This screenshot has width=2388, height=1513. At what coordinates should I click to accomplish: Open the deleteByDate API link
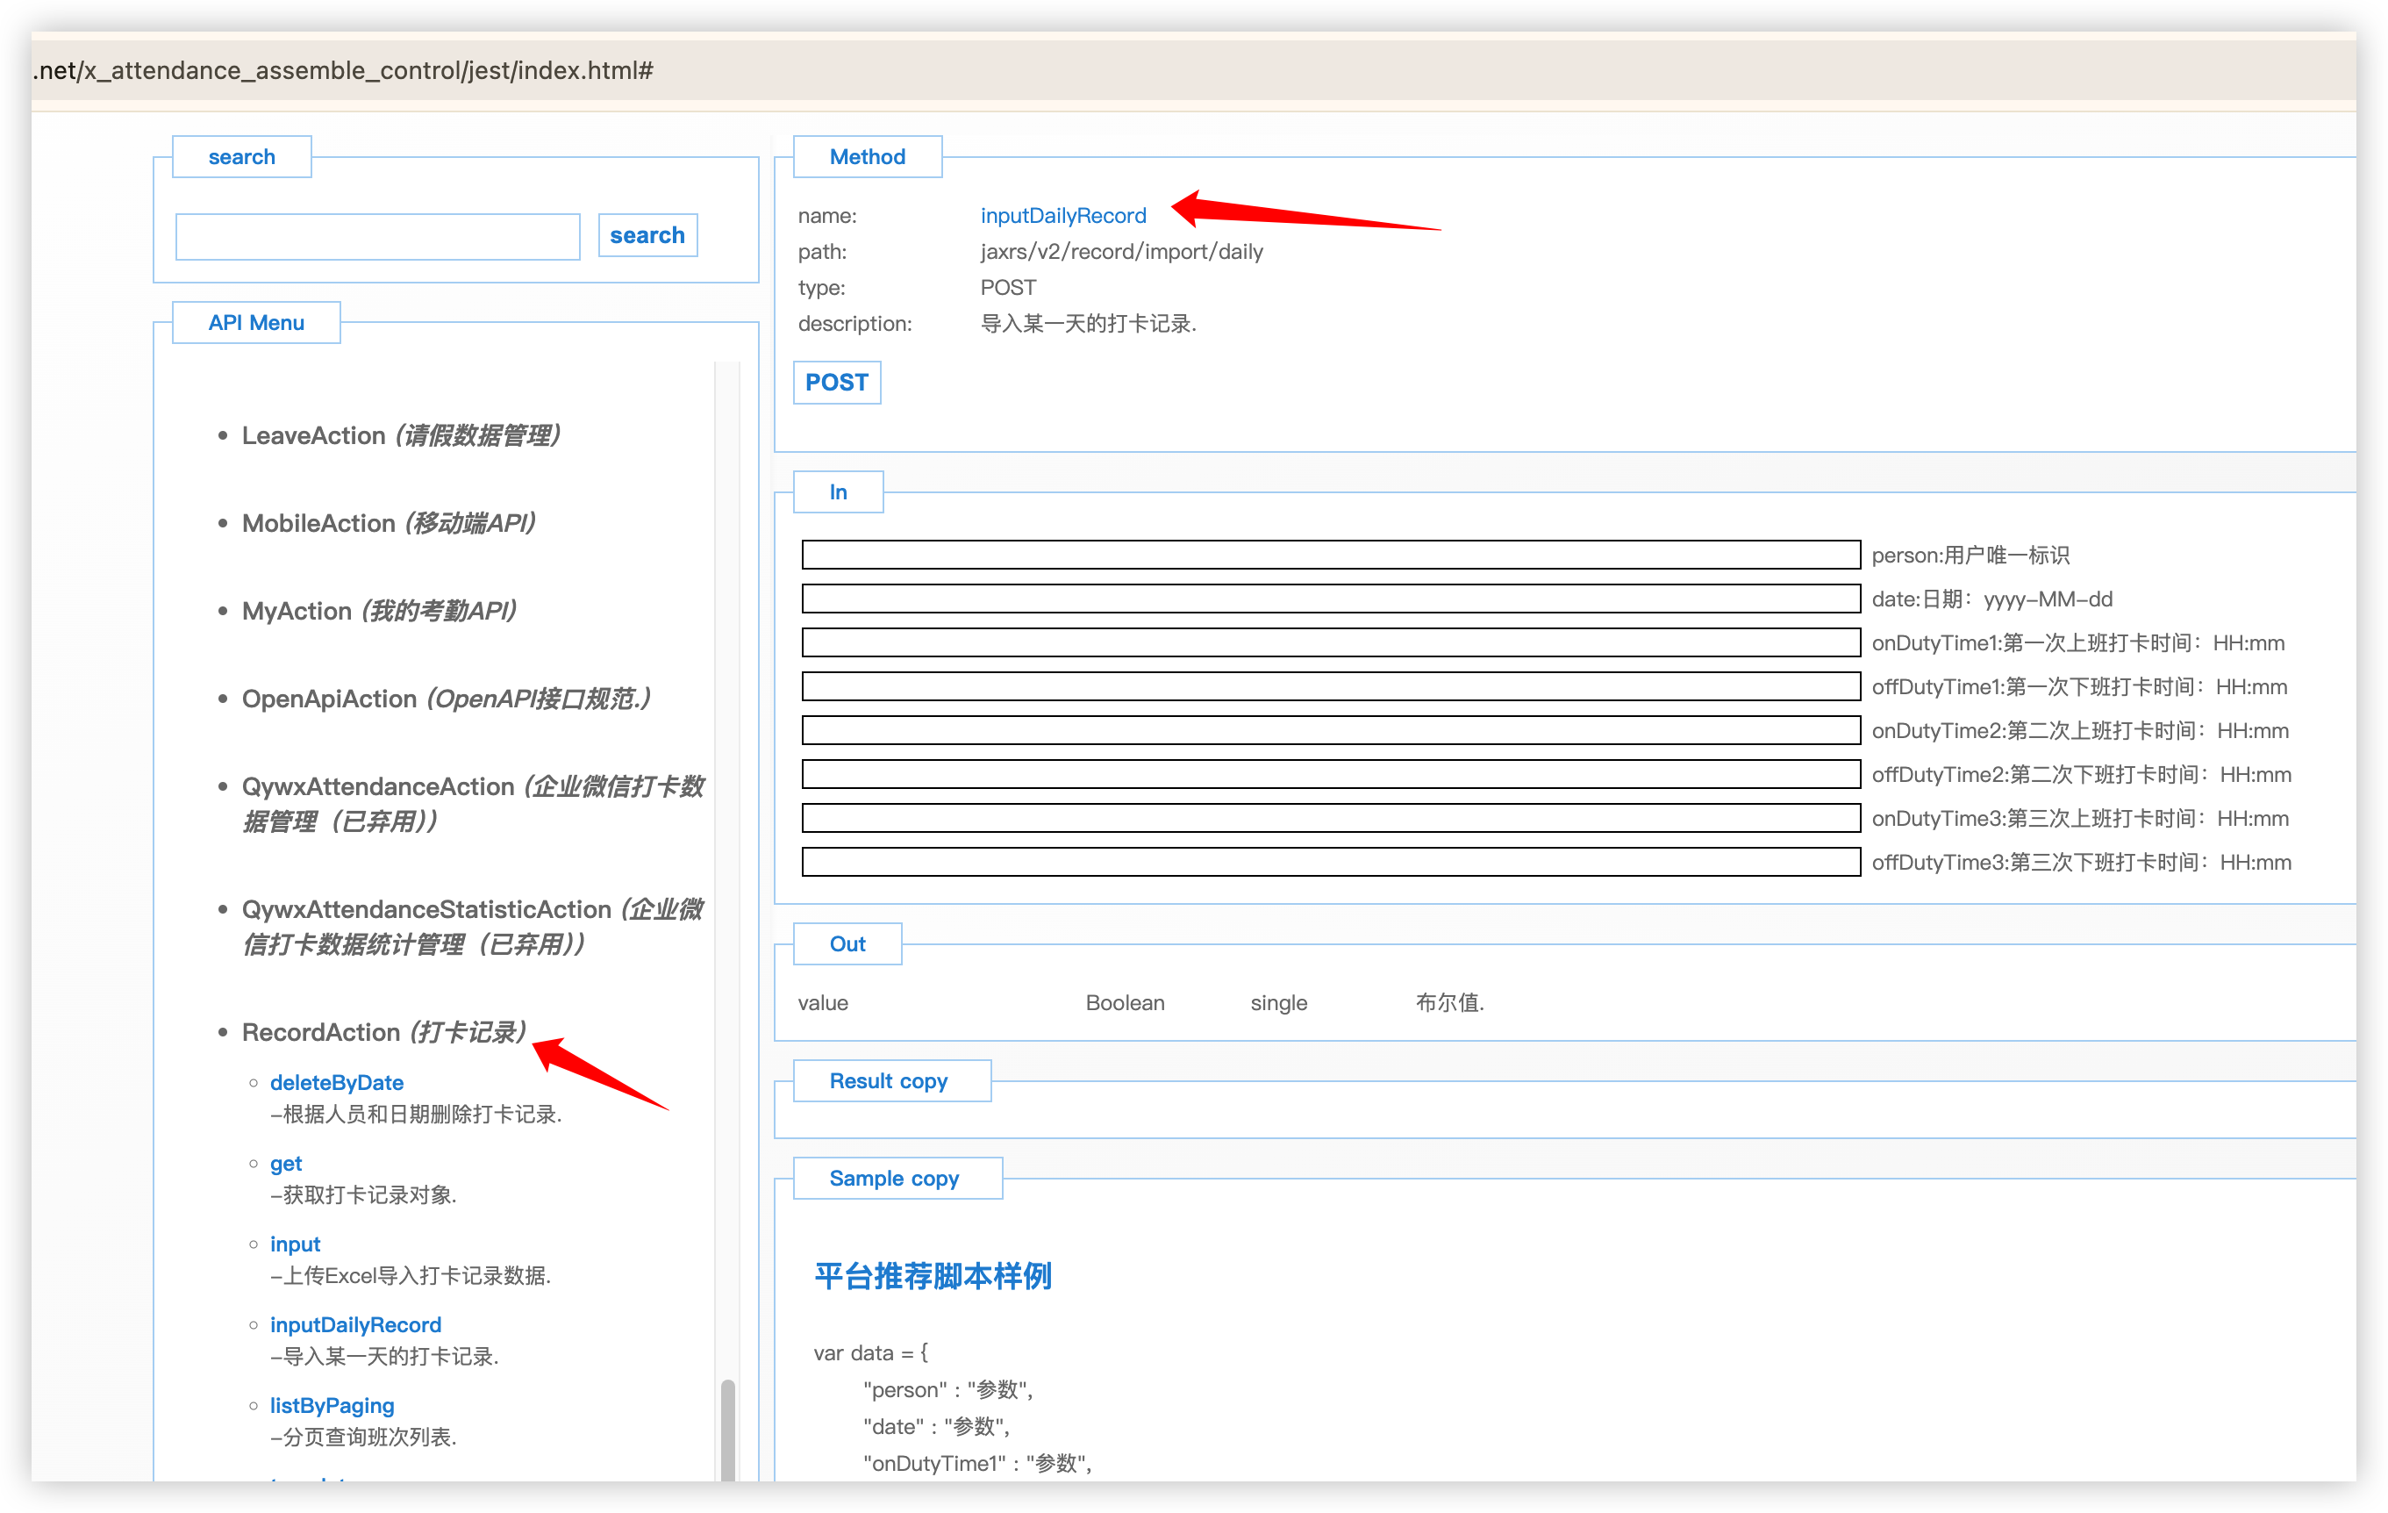(336, 1082)
